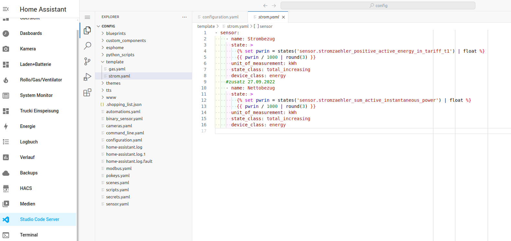Collapse the template folder
The width and height of the screenshot is (511, 241).
tap(103, 62)
